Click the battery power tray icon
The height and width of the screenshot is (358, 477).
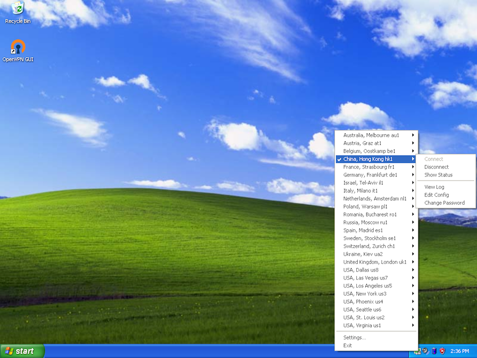pyautogui.click(x=434, y=351)
